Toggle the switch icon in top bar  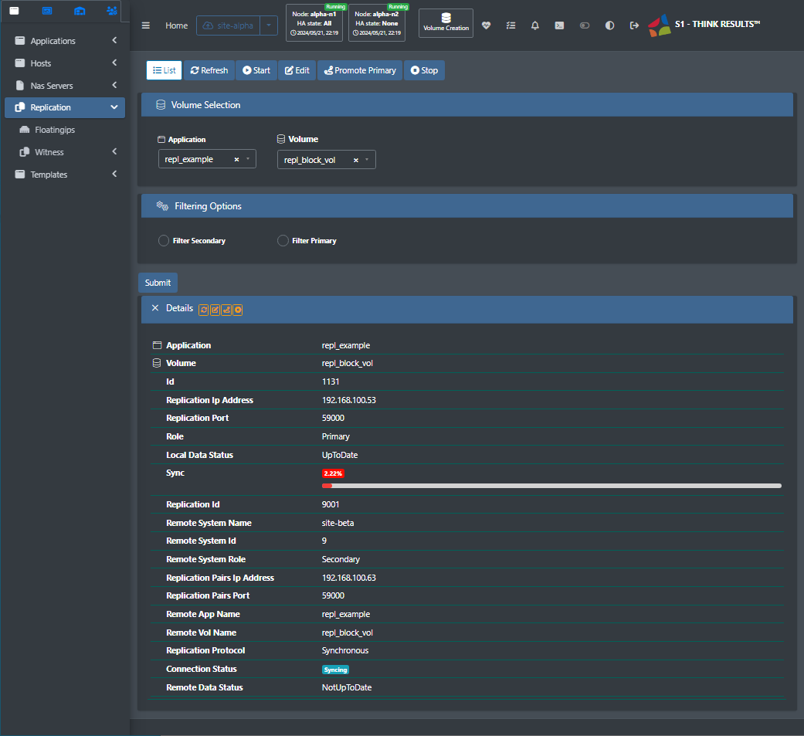584,25
